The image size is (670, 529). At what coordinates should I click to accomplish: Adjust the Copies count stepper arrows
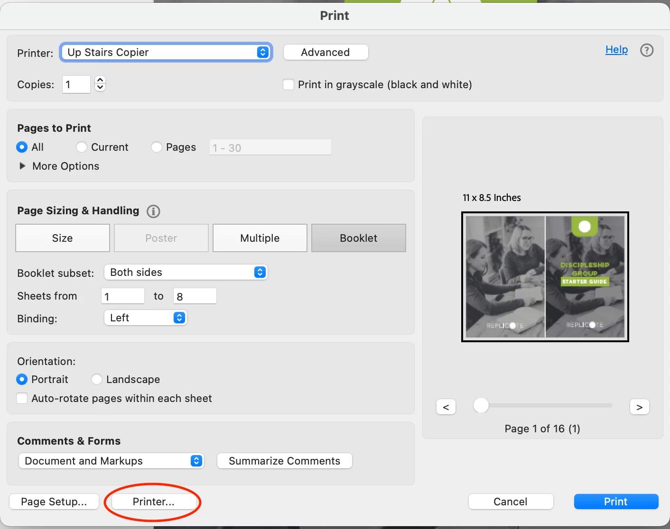click(100, 84)
